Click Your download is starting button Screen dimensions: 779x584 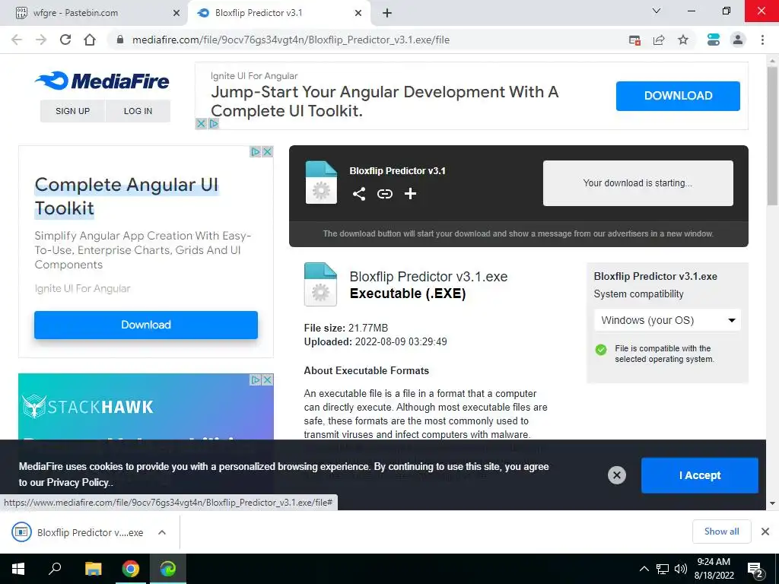coord(638,182)
